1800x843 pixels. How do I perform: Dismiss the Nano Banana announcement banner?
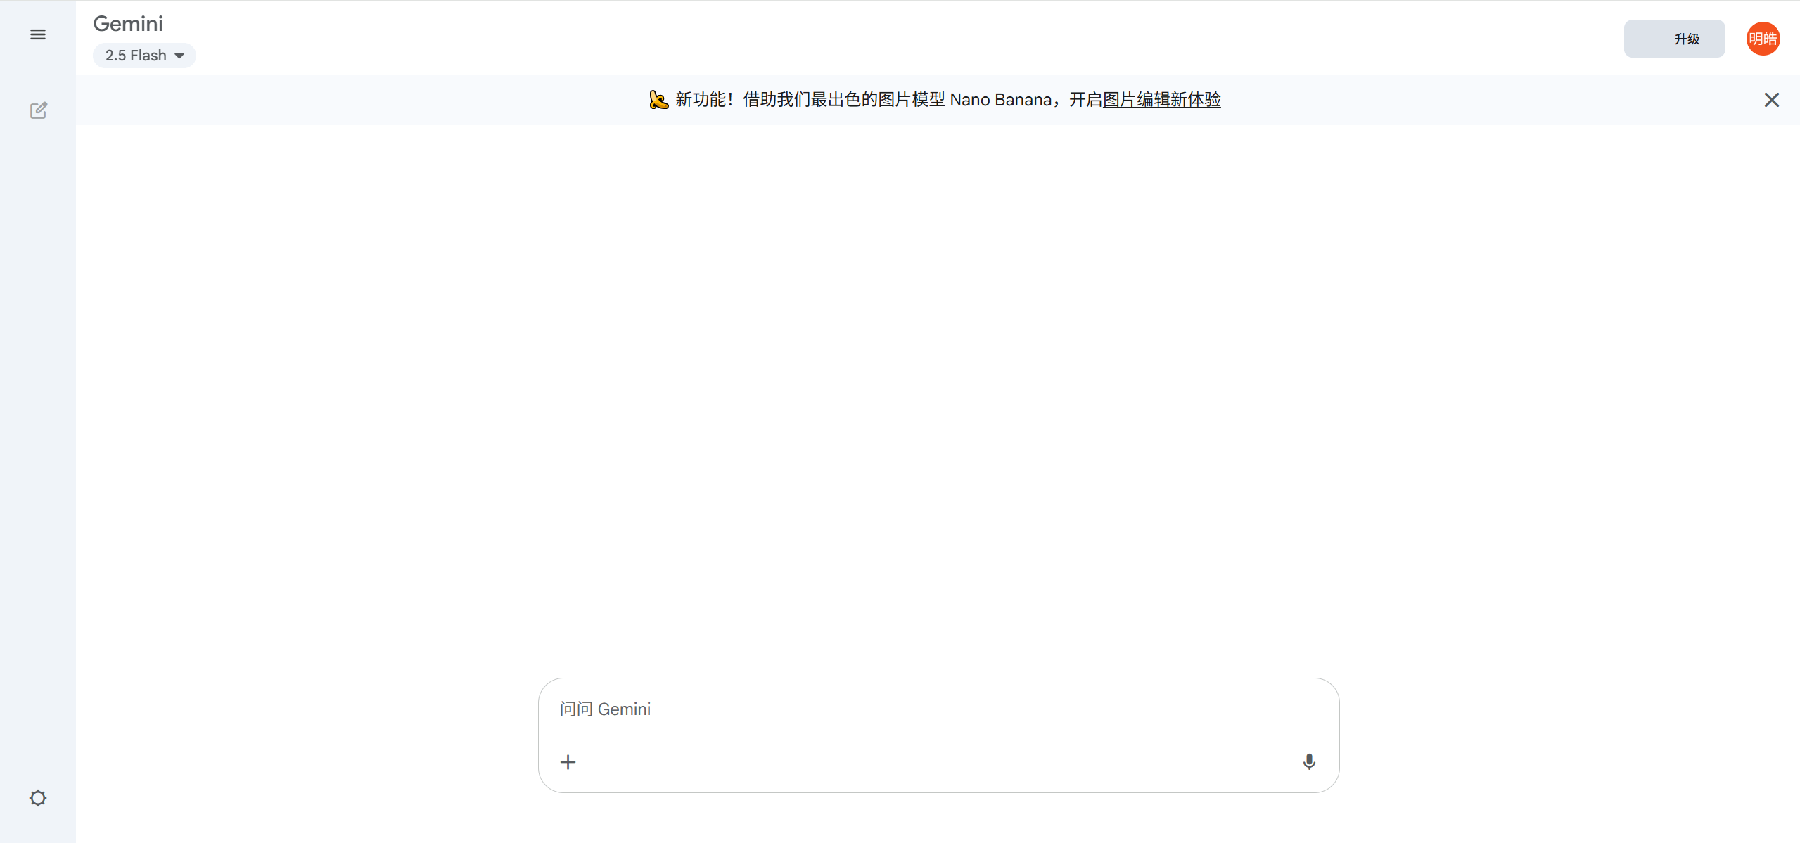[x=1771, y=100]
